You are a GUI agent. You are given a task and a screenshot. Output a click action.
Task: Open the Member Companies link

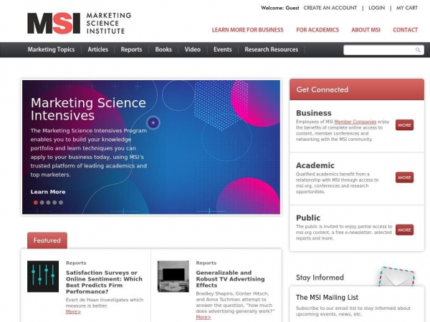coord(355,122)
